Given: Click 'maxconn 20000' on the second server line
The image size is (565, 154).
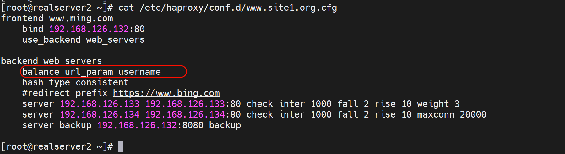Looking at the screenshot, I should click(x=451, y=114).
